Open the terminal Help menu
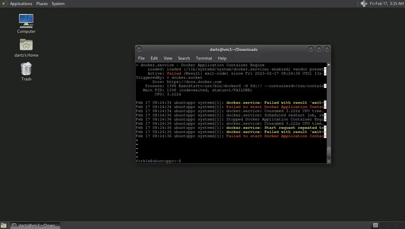This screenshot has width=405, height=229. (222, 58)
